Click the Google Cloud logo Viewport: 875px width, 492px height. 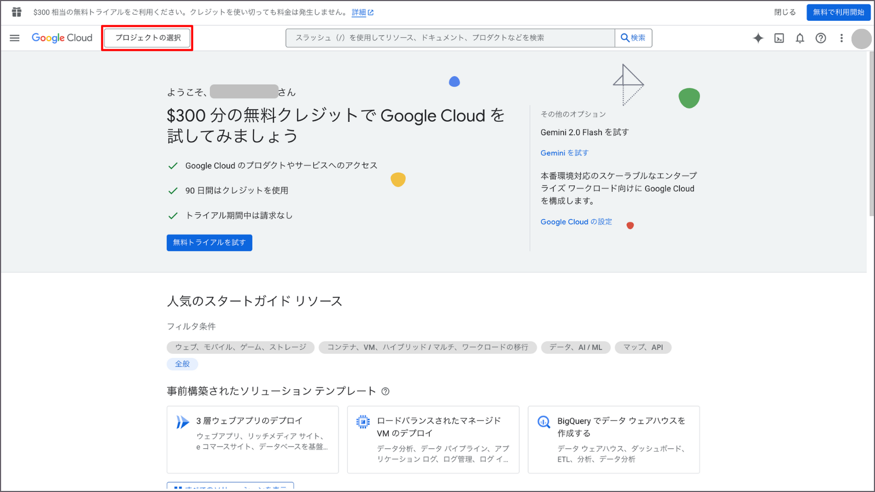pos(62,38)
